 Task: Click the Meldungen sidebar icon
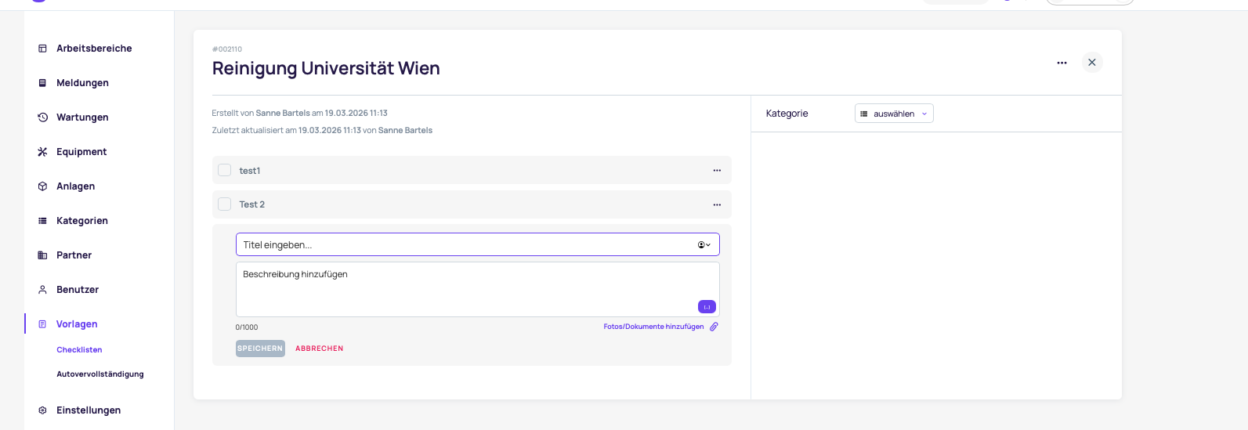click(42, 83)
